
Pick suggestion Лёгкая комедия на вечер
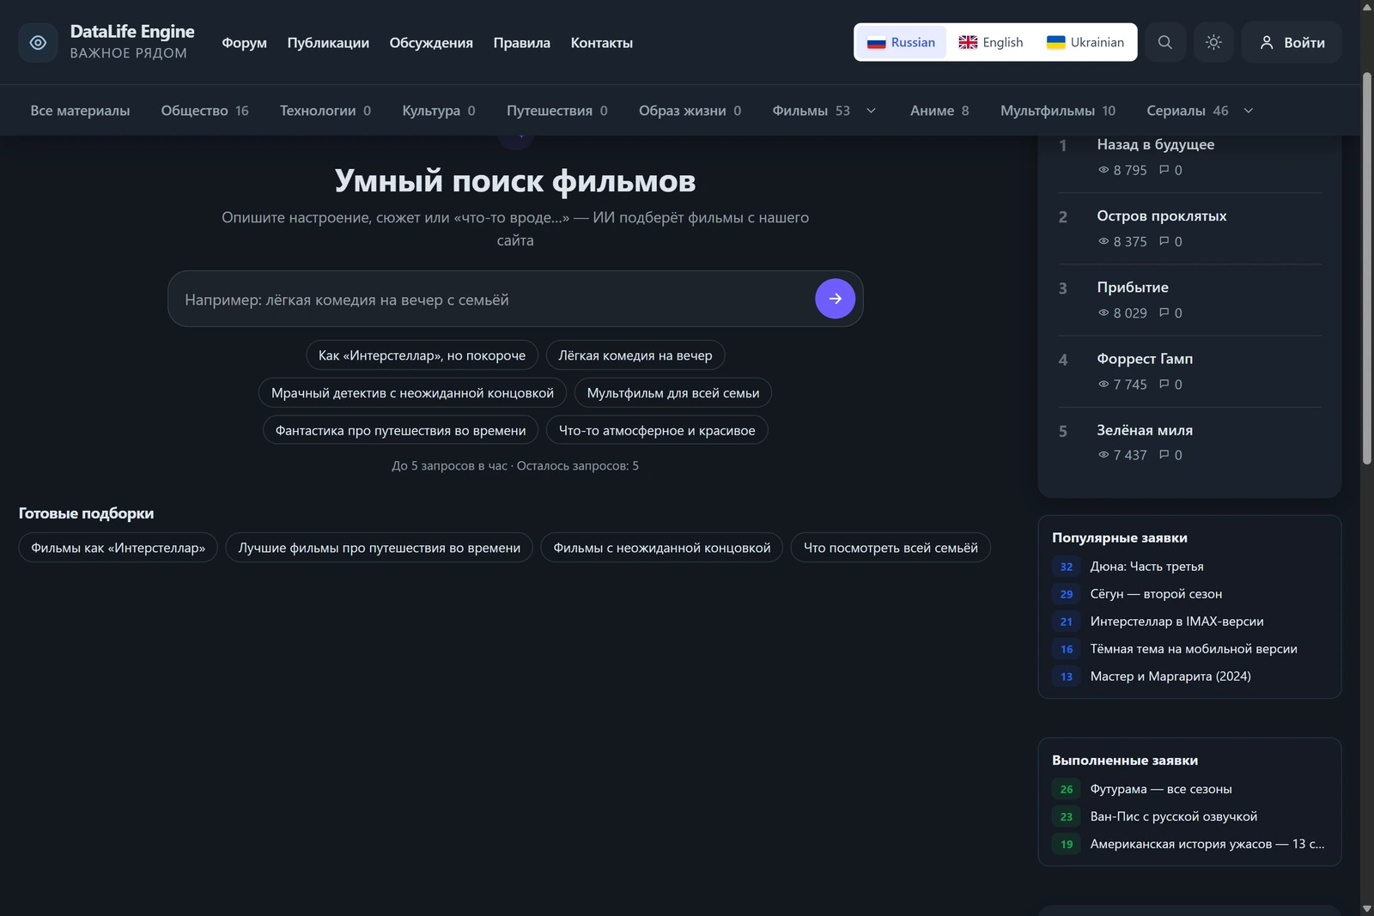[635, 355]
